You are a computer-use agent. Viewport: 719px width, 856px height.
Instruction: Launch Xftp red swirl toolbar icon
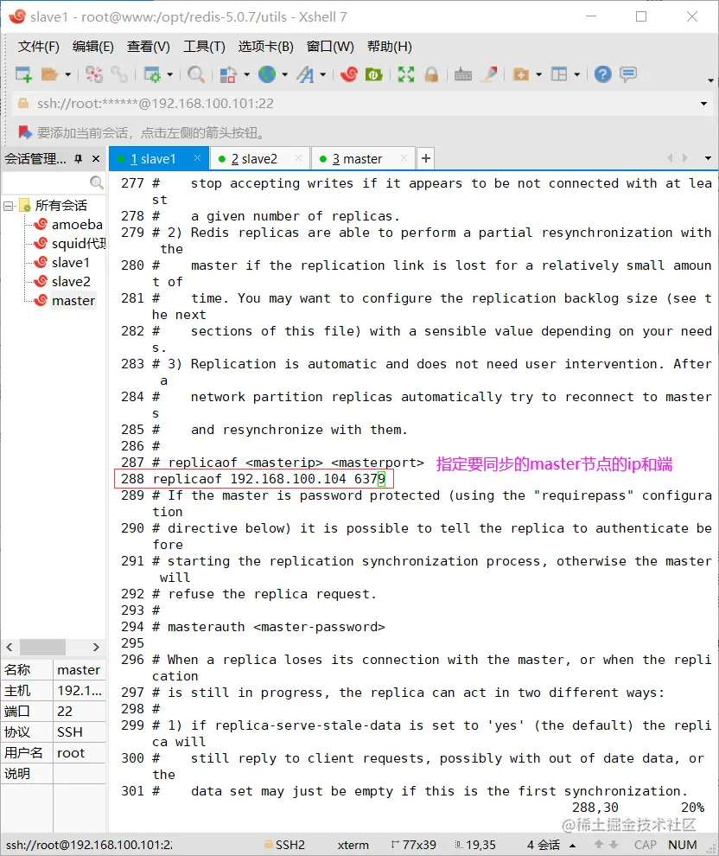(348, 74)
